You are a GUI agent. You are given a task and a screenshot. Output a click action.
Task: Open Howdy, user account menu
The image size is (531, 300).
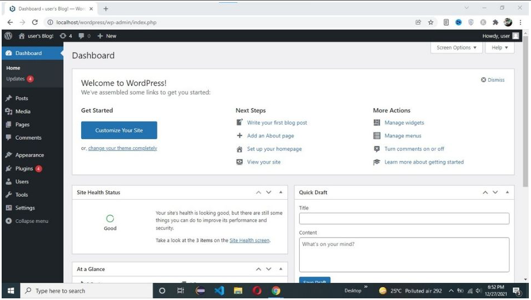coord(501,36)
